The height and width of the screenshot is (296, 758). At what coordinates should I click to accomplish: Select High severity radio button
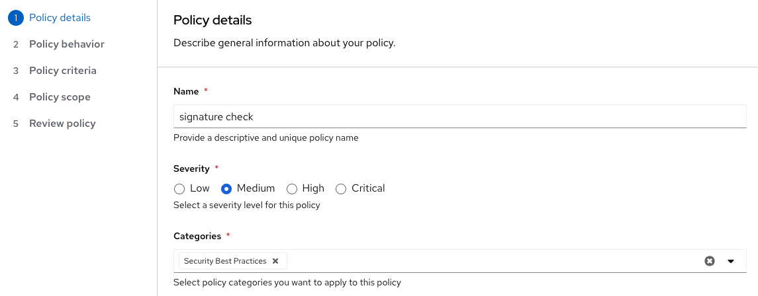coord(292,189)
